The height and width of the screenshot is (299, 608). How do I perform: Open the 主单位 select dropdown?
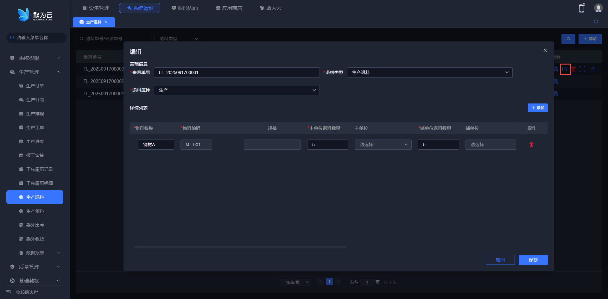click(383, 145)
